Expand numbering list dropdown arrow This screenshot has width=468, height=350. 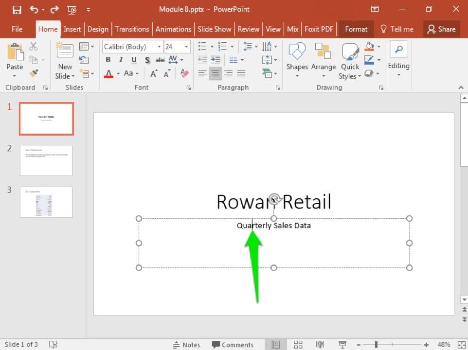[x=232, y=47]
